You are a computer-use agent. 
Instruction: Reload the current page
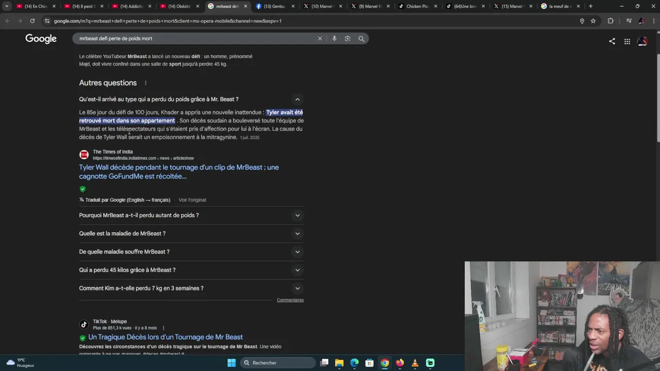pos(32,21)
